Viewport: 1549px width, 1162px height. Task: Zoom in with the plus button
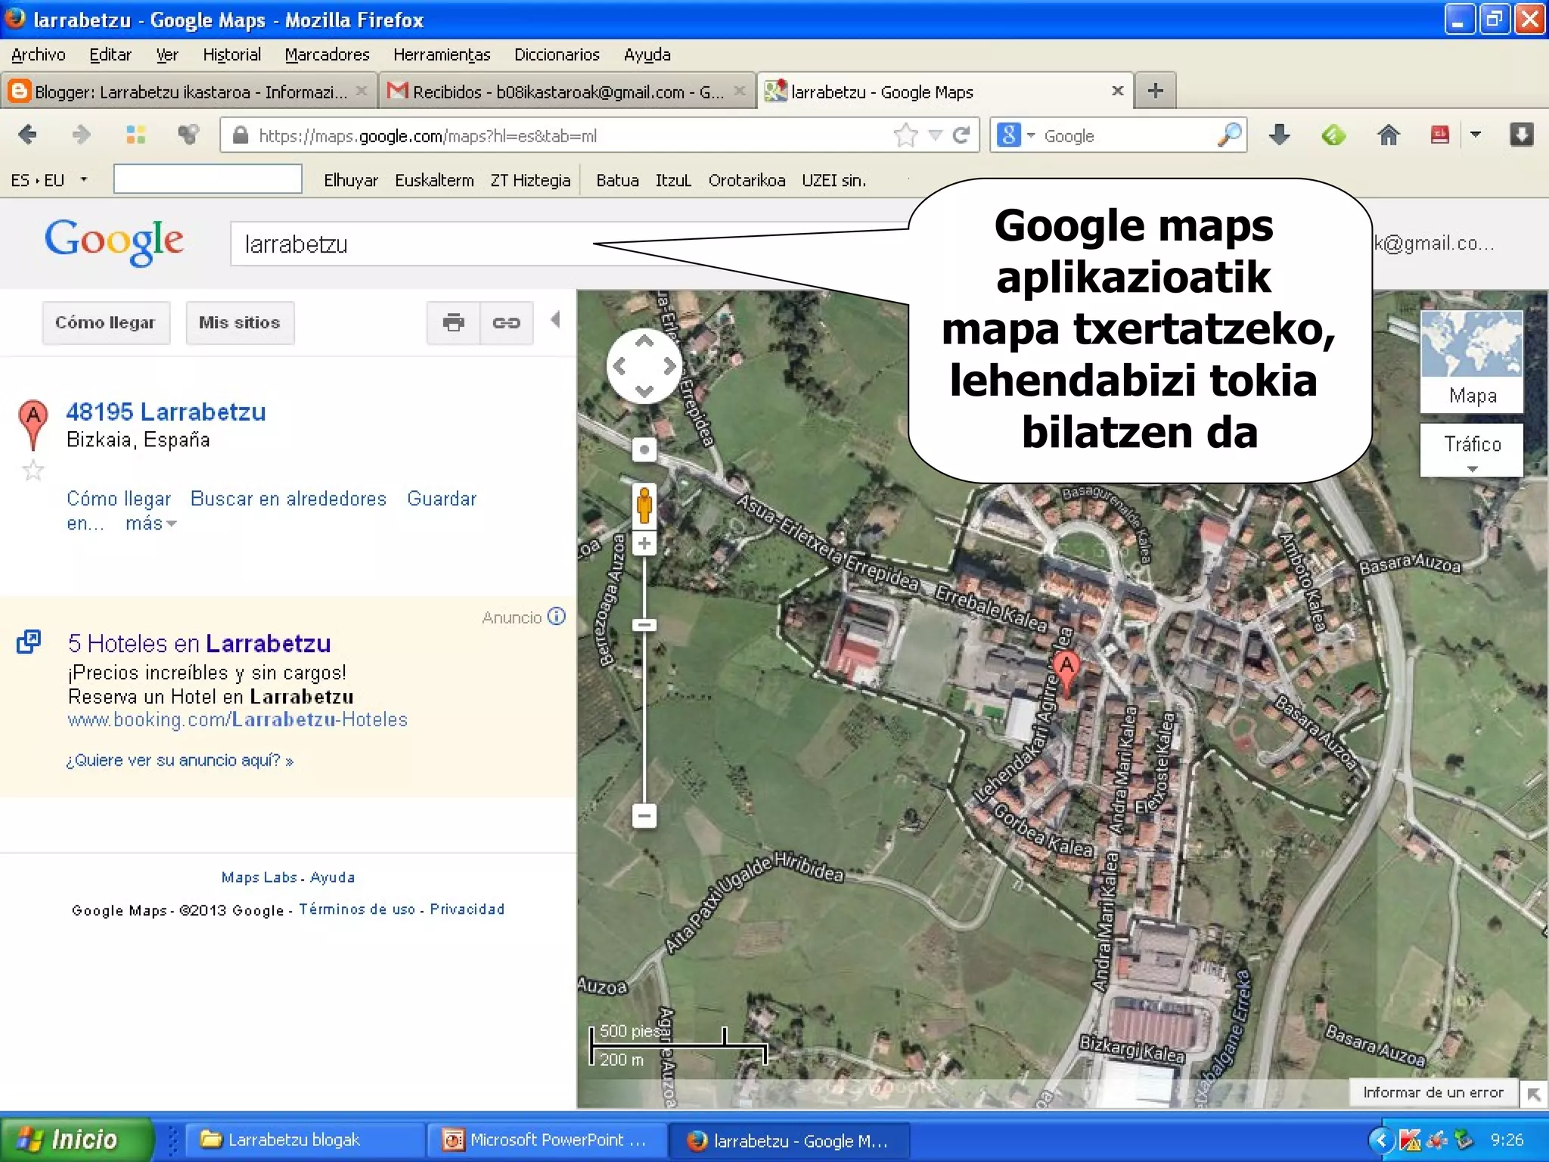pyautogui.click(x=644, y=543)
